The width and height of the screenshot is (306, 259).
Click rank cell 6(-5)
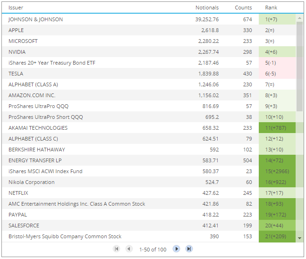tap(277, 74)
